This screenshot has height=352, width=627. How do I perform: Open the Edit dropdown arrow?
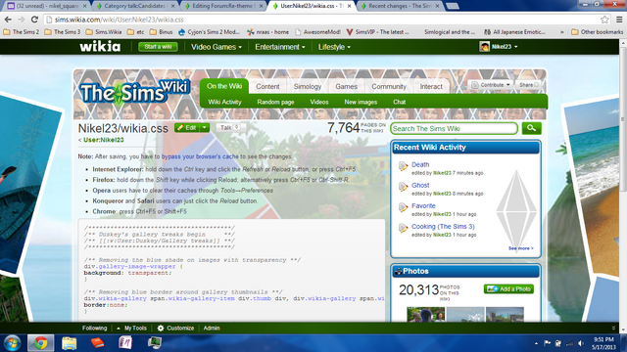(205, 128)
